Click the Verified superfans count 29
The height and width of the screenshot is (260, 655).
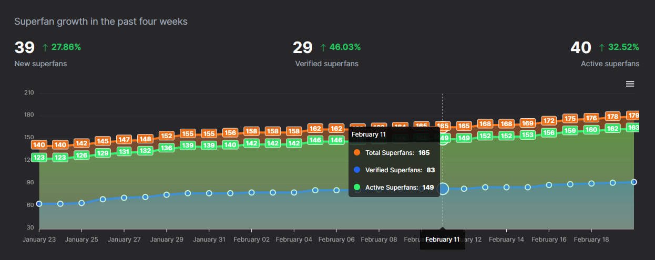pos(303,48)
